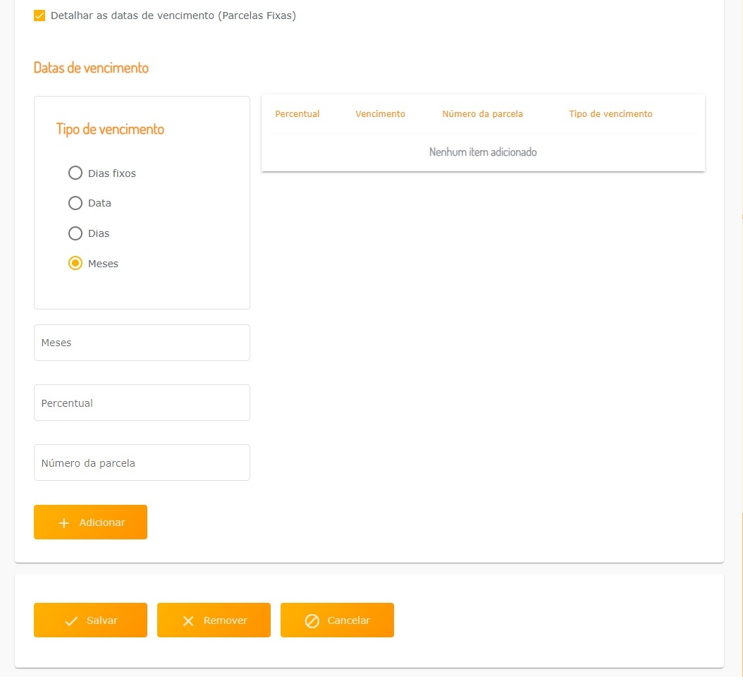Click the Número da parcela column header
Viewport: 743px width, 686px height.
point(483,114)
